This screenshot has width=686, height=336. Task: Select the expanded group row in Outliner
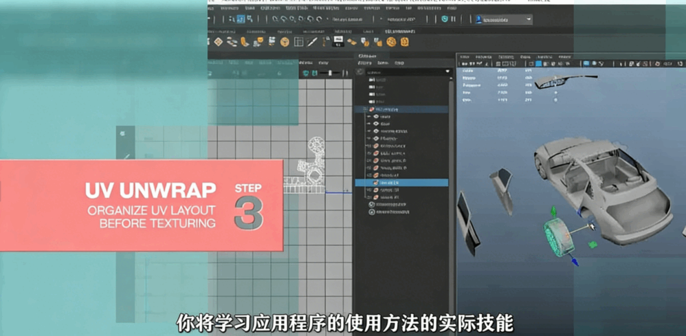click(401, 109)
